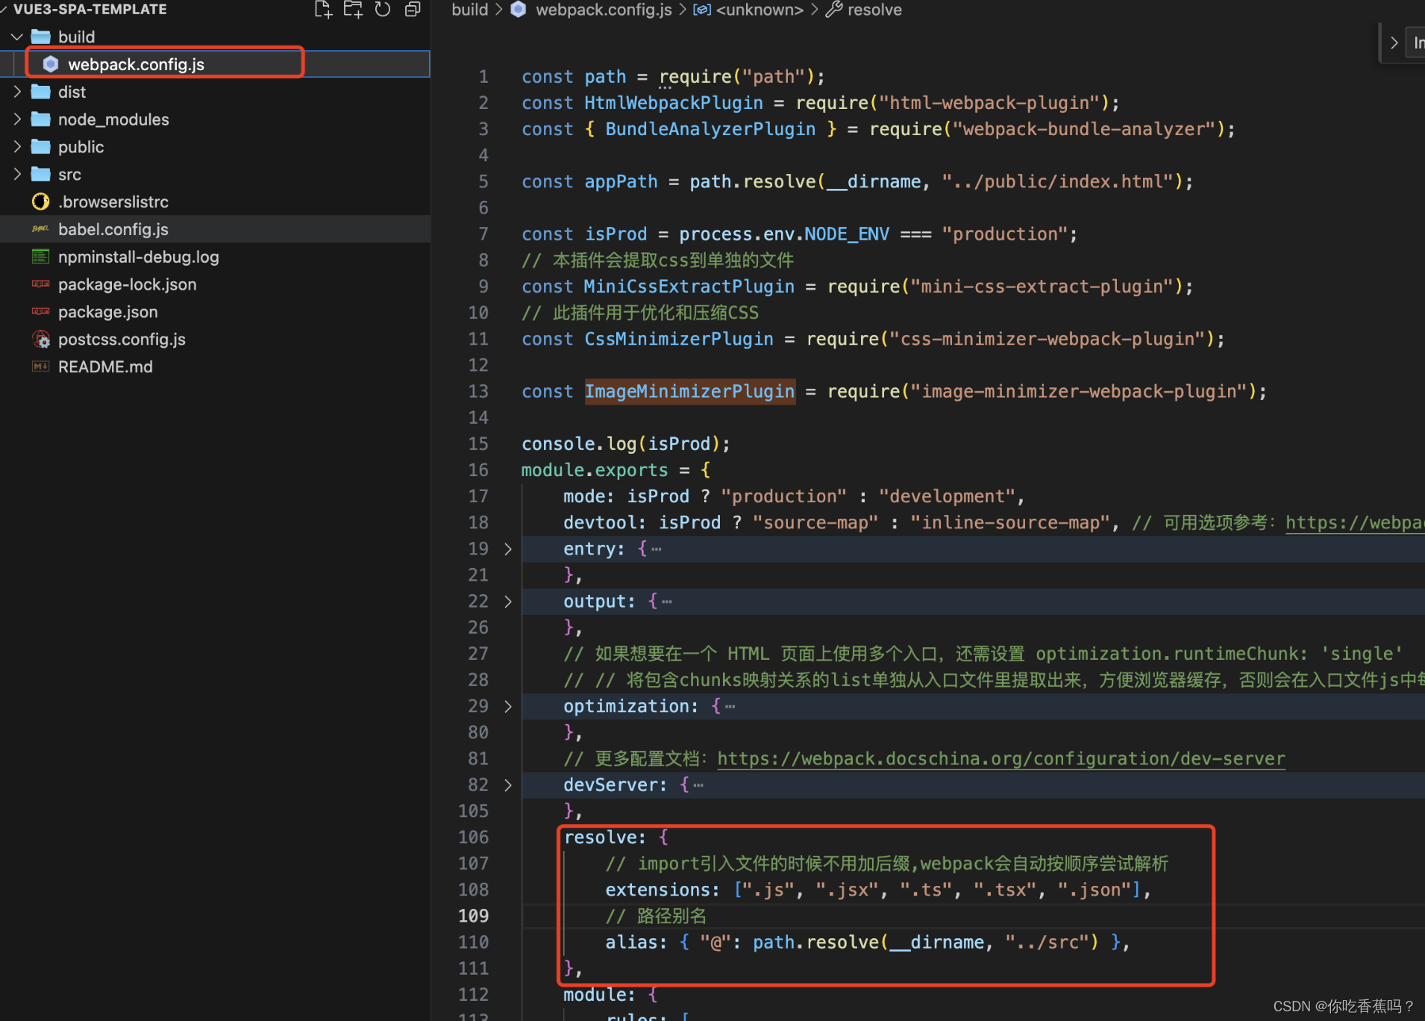Click the node_modules folder icon
Image resolution: width=1425 pixels, height=1021 pixels.
click(x=41, y=119)
